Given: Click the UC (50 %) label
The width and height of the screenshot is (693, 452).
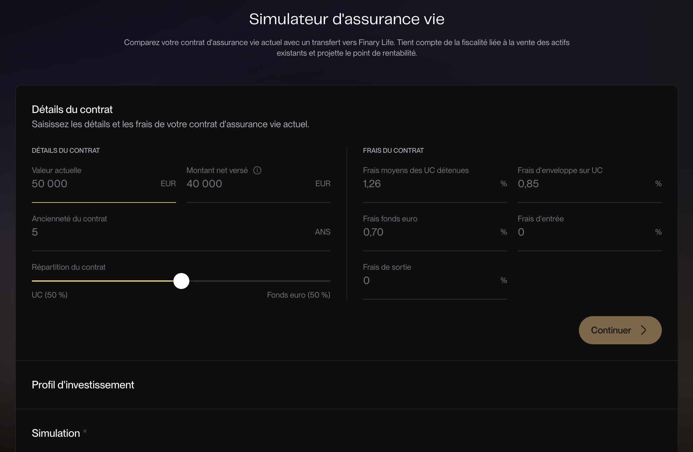Looking at the screenshot, I should click(x=50, y=295).
